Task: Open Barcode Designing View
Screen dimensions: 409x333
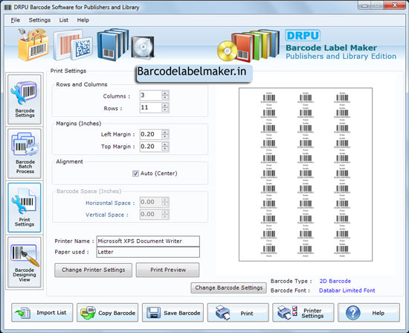Action: (x=25, y=262)
